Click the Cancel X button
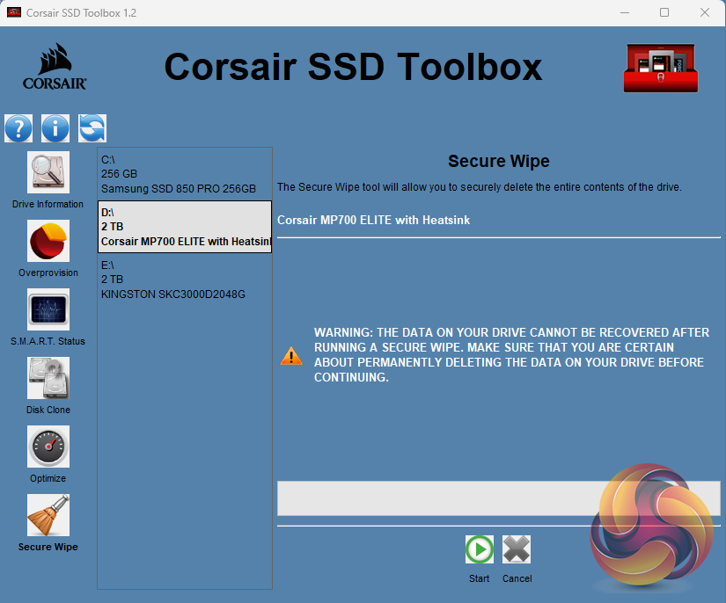The height and width of the screenshot is (603, 726). tap(517, 550)
